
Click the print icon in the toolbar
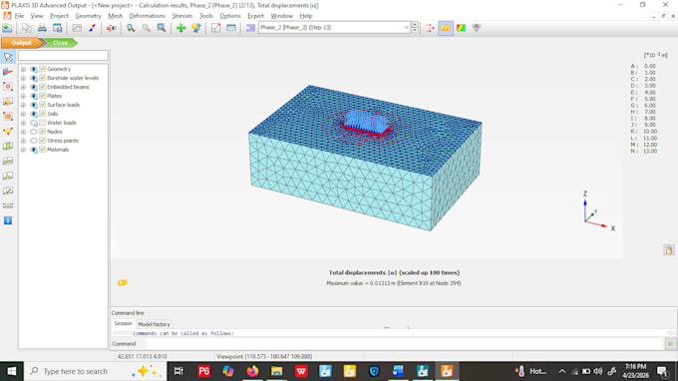[42, 28]
